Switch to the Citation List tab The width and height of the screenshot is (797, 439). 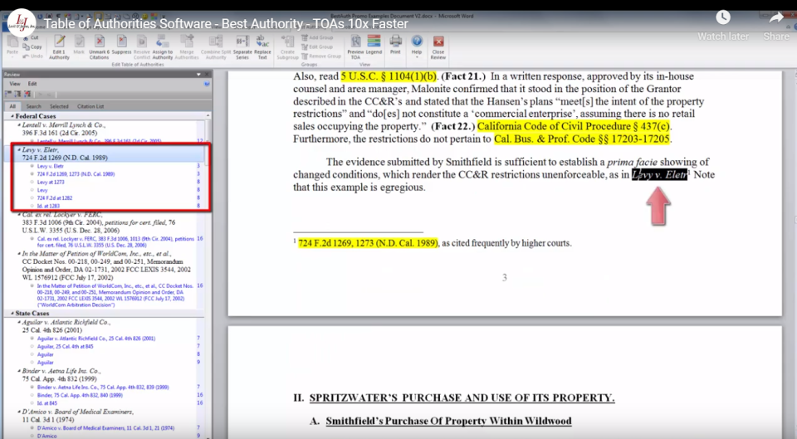pos(90,106)
